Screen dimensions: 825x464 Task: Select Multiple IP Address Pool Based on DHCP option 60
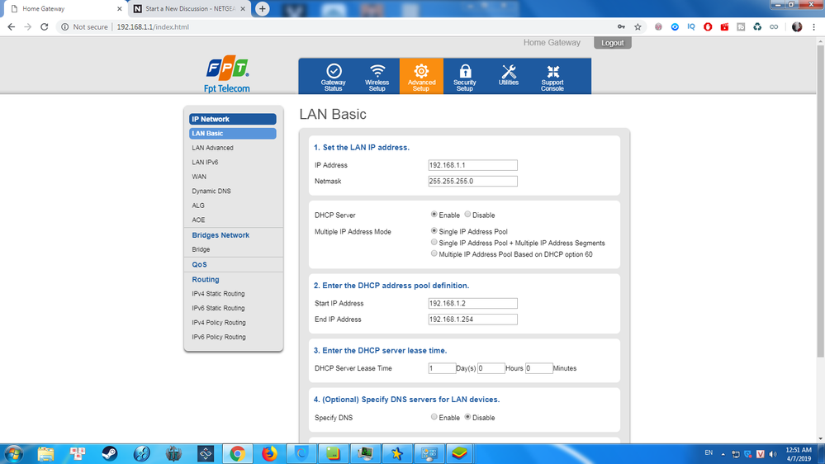tap(434, 254)
